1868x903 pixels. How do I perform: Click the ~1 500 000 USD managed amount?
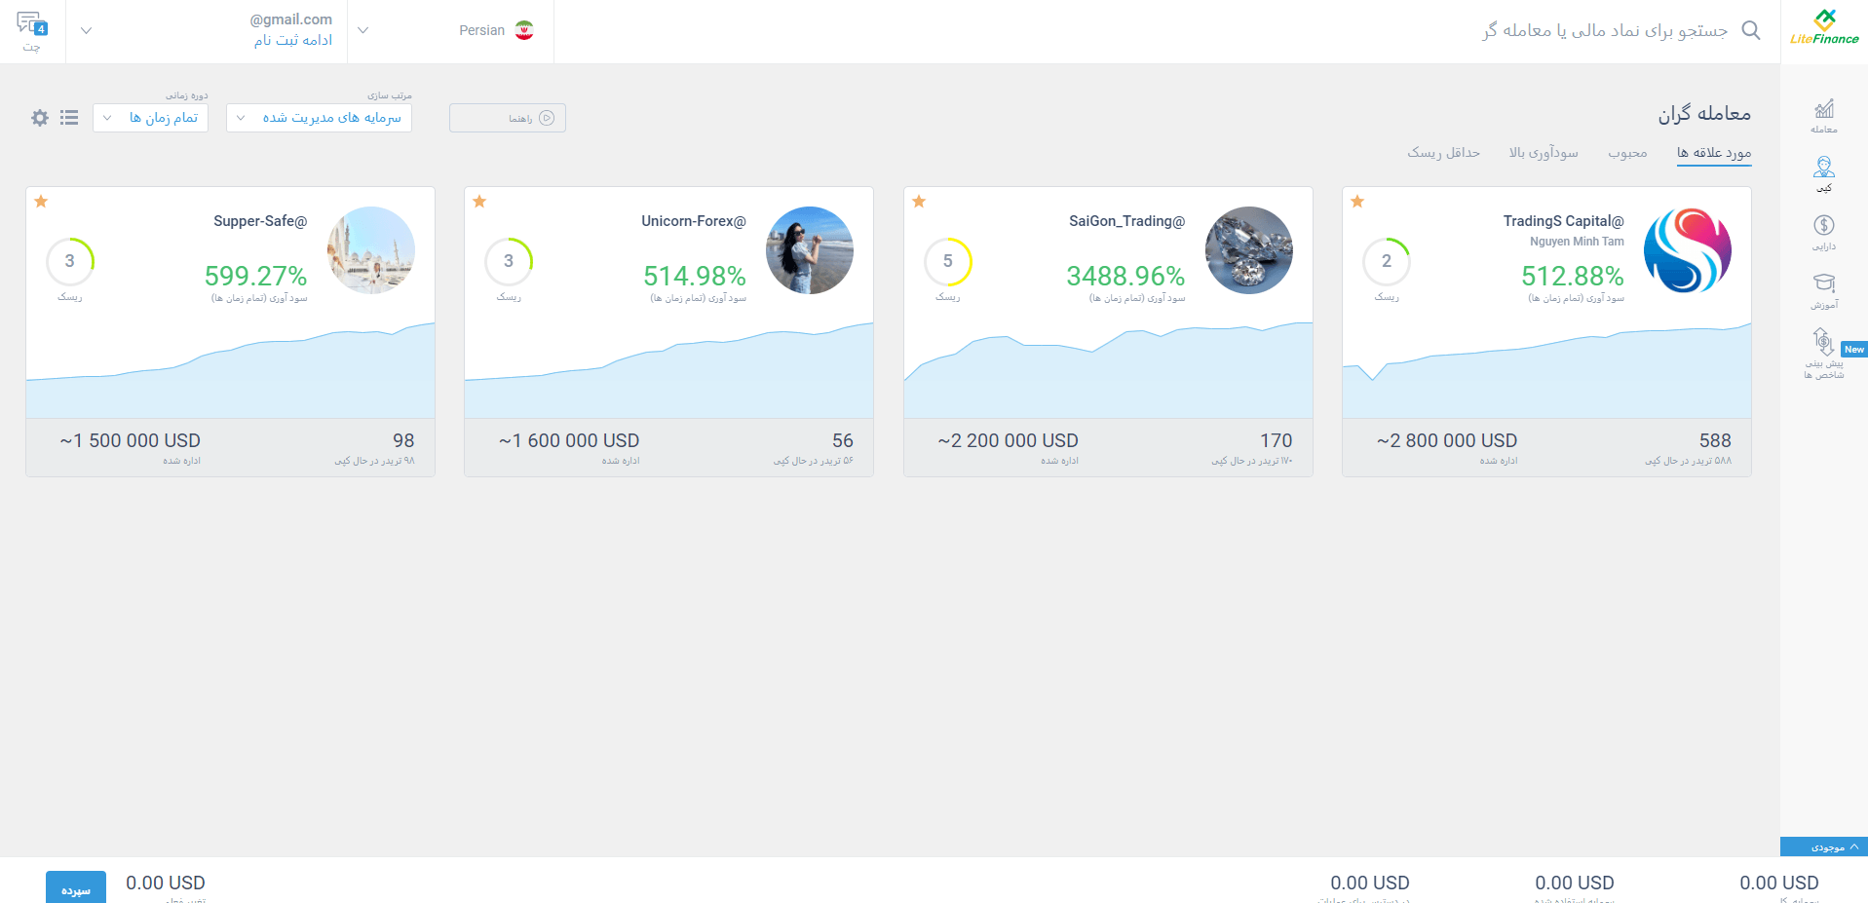click(x=131, y=440)
